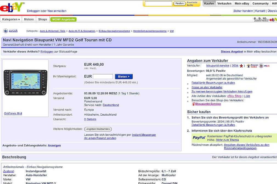Click Einloggen zur Statusabfrage link
277x184 pixels.
(47, 52)
